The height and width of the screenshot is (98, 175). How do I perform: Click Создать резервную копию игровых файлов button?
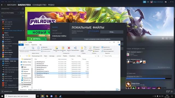[x=97, y=39]
